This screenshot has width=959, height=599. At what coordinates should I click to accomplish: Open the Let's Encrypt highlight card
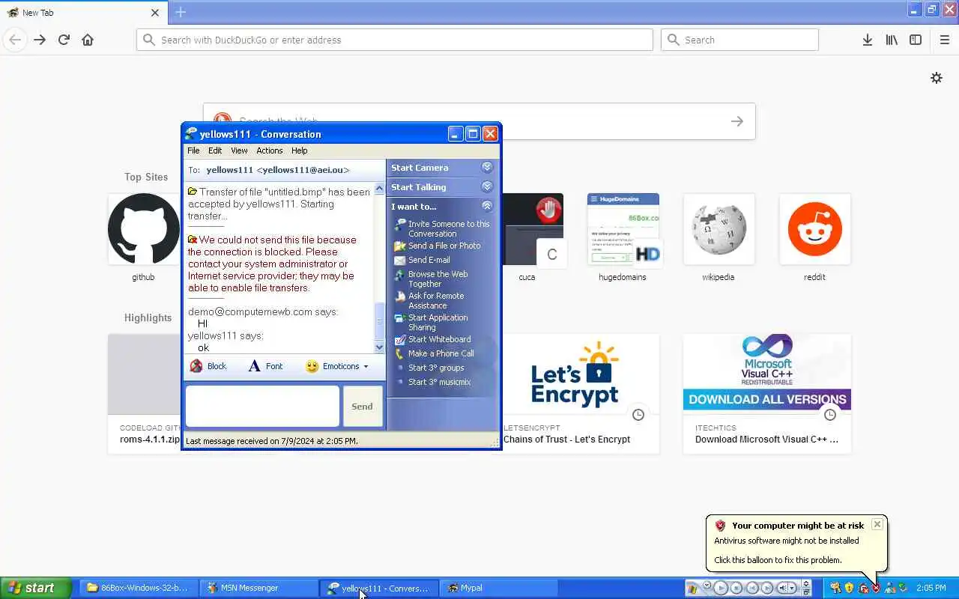581,394
